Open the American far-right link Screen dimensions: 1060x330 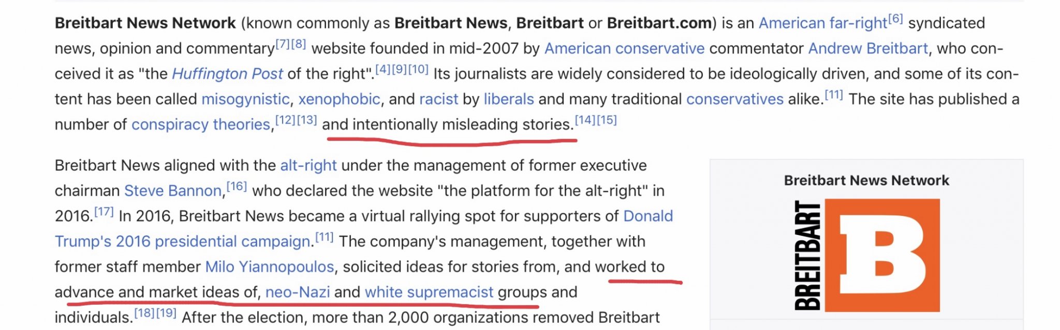coord(822,23)
